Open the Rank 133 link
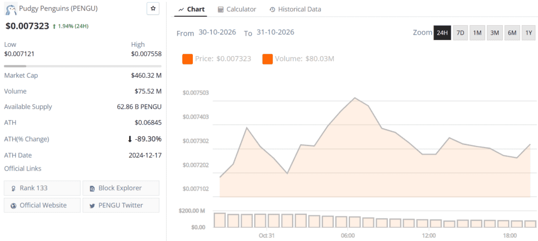Viewport: 538px width, 241px height. click(42, 188)
